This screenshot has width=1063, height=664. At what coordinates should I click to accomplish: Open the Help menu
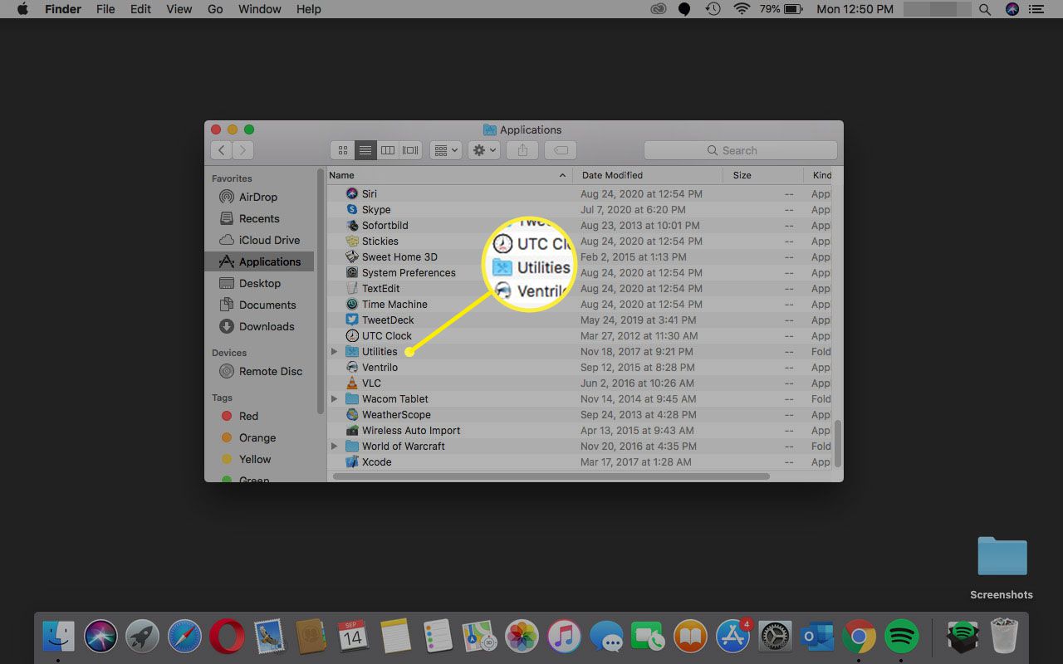coord(308,9)
